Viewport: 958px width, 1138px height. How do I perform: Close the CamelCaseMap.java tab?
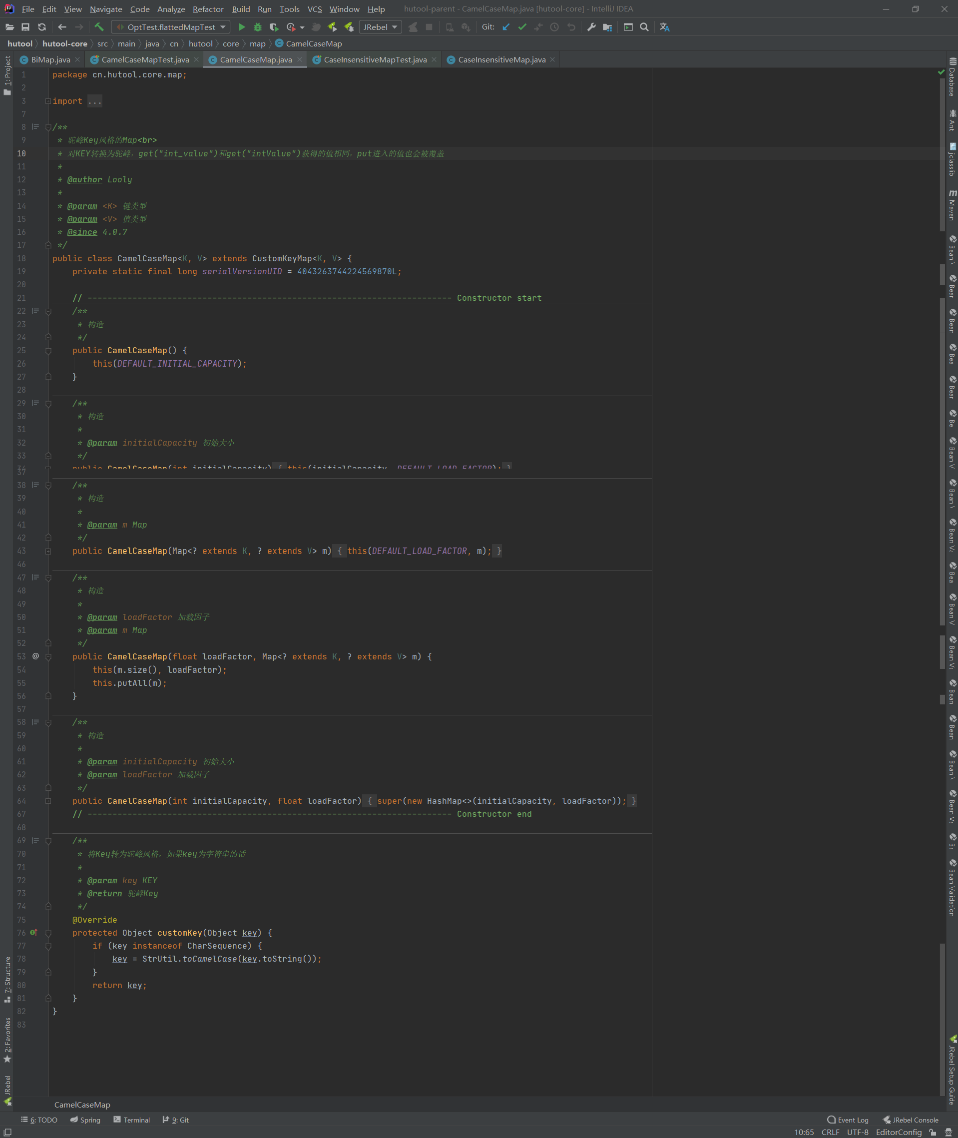(x=299, y=60)
